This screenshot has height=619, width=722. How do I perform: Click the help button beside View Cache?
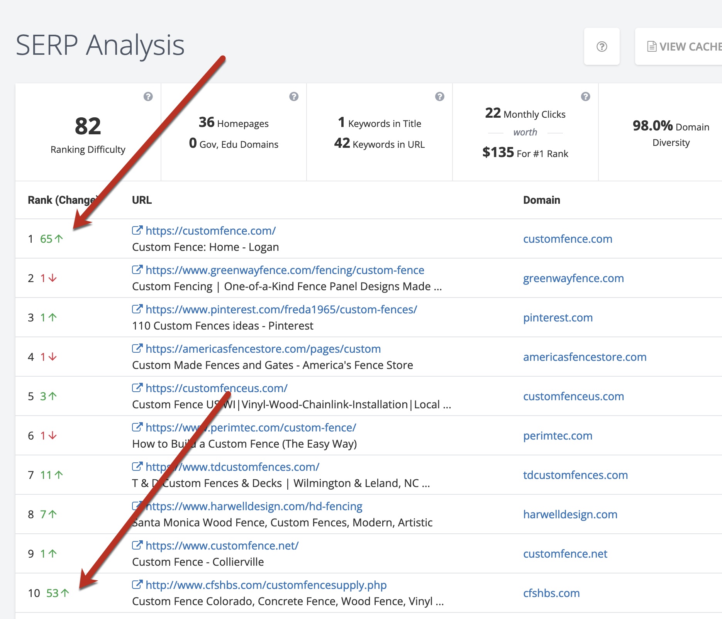pos(602,47)
